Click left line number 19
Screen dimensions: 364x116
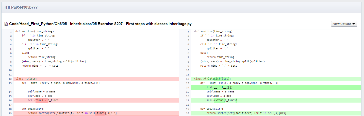pos(10,113)
